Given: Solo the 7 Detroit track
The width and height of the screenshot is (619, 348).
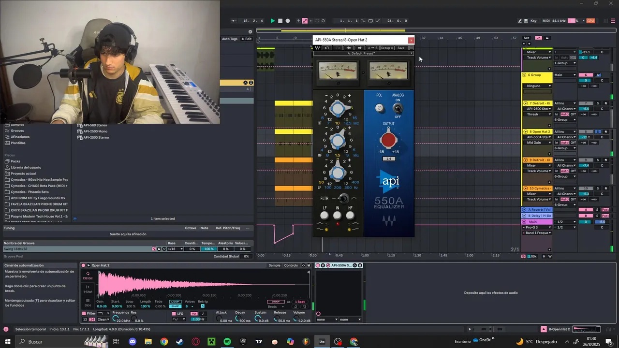Looking at the screenshot, I should click(x=598, y=103).
